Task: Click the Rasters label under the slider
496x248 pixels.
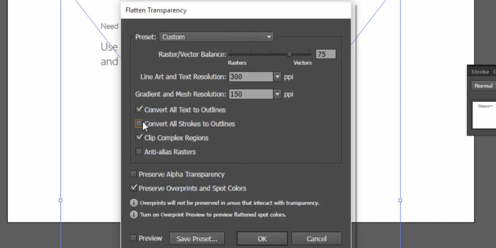Action: tap(237, 63)
